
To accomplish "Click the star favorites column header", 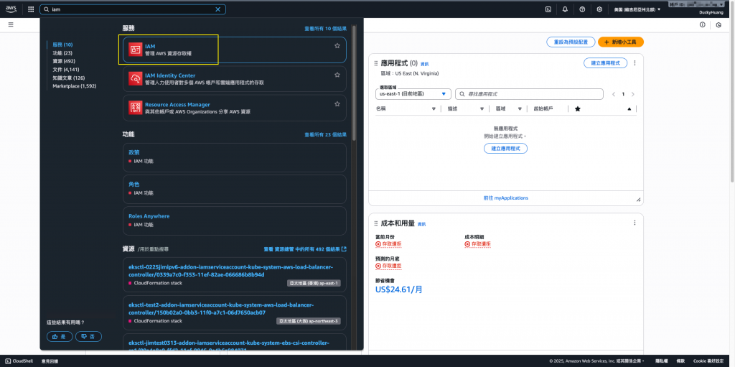I will pyautogui.click(x=578, y=109).
